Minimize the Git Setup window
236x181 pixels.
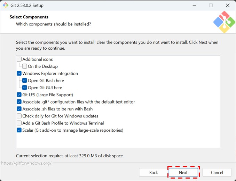click(194, 6)
